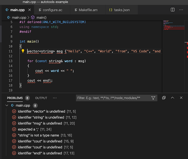Image resolution: width=188 pixels, height=159 pixels.
Task: Close the bottom panel
Action: pyautogui.click(x=181, y=98)
